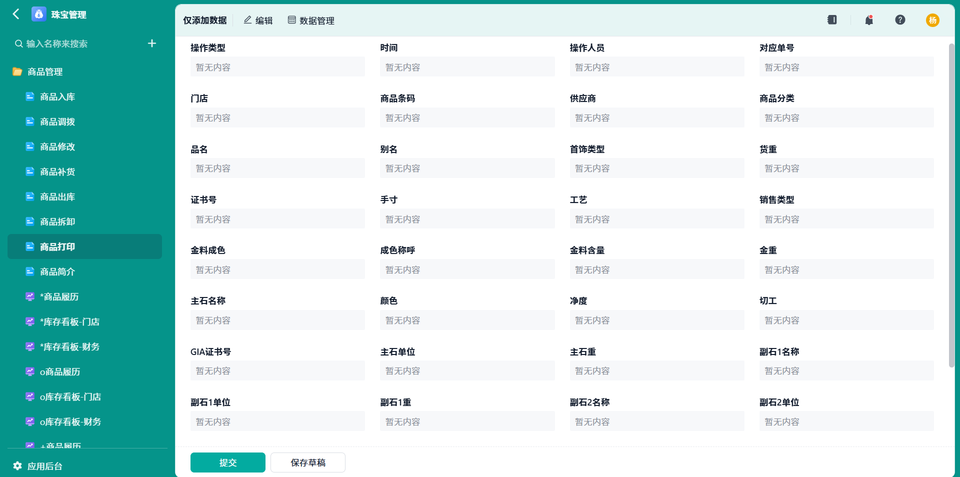Click the form icon beside 商品打印
The width and height of the screenshot is (960, 477).
click(30, 246)
